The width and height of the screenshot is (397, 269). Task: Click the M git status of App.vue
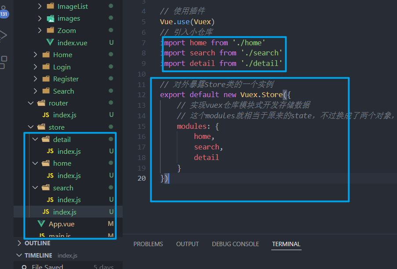pos(111,224)
